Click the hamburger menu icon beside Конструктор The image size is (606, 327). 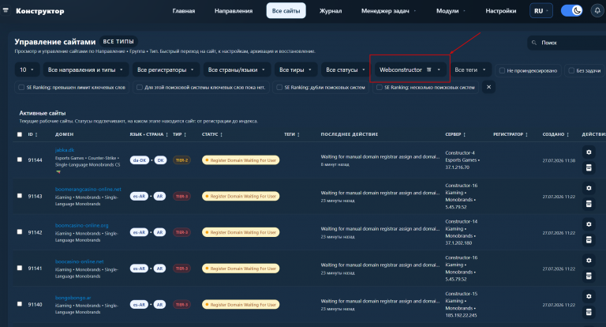coord(6,10)
